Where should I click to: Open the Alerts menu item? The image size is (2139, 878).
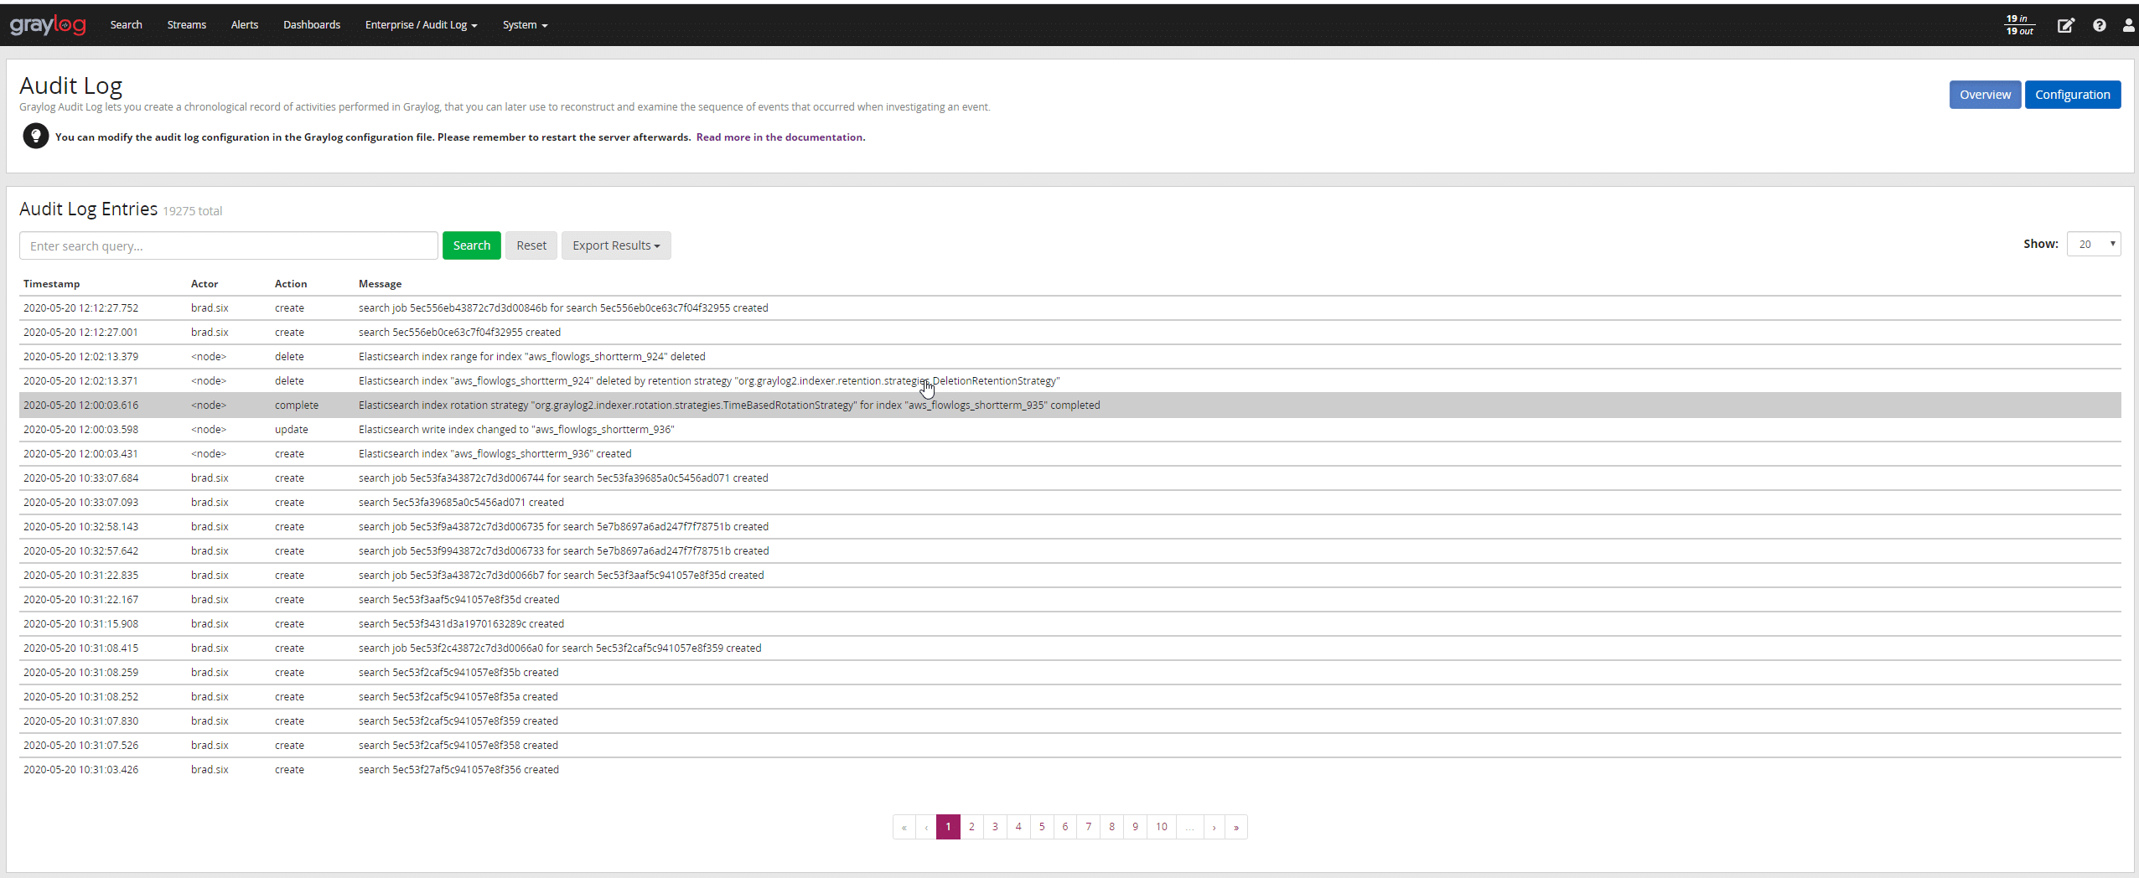pyautogui.click(x=245, y=25)
